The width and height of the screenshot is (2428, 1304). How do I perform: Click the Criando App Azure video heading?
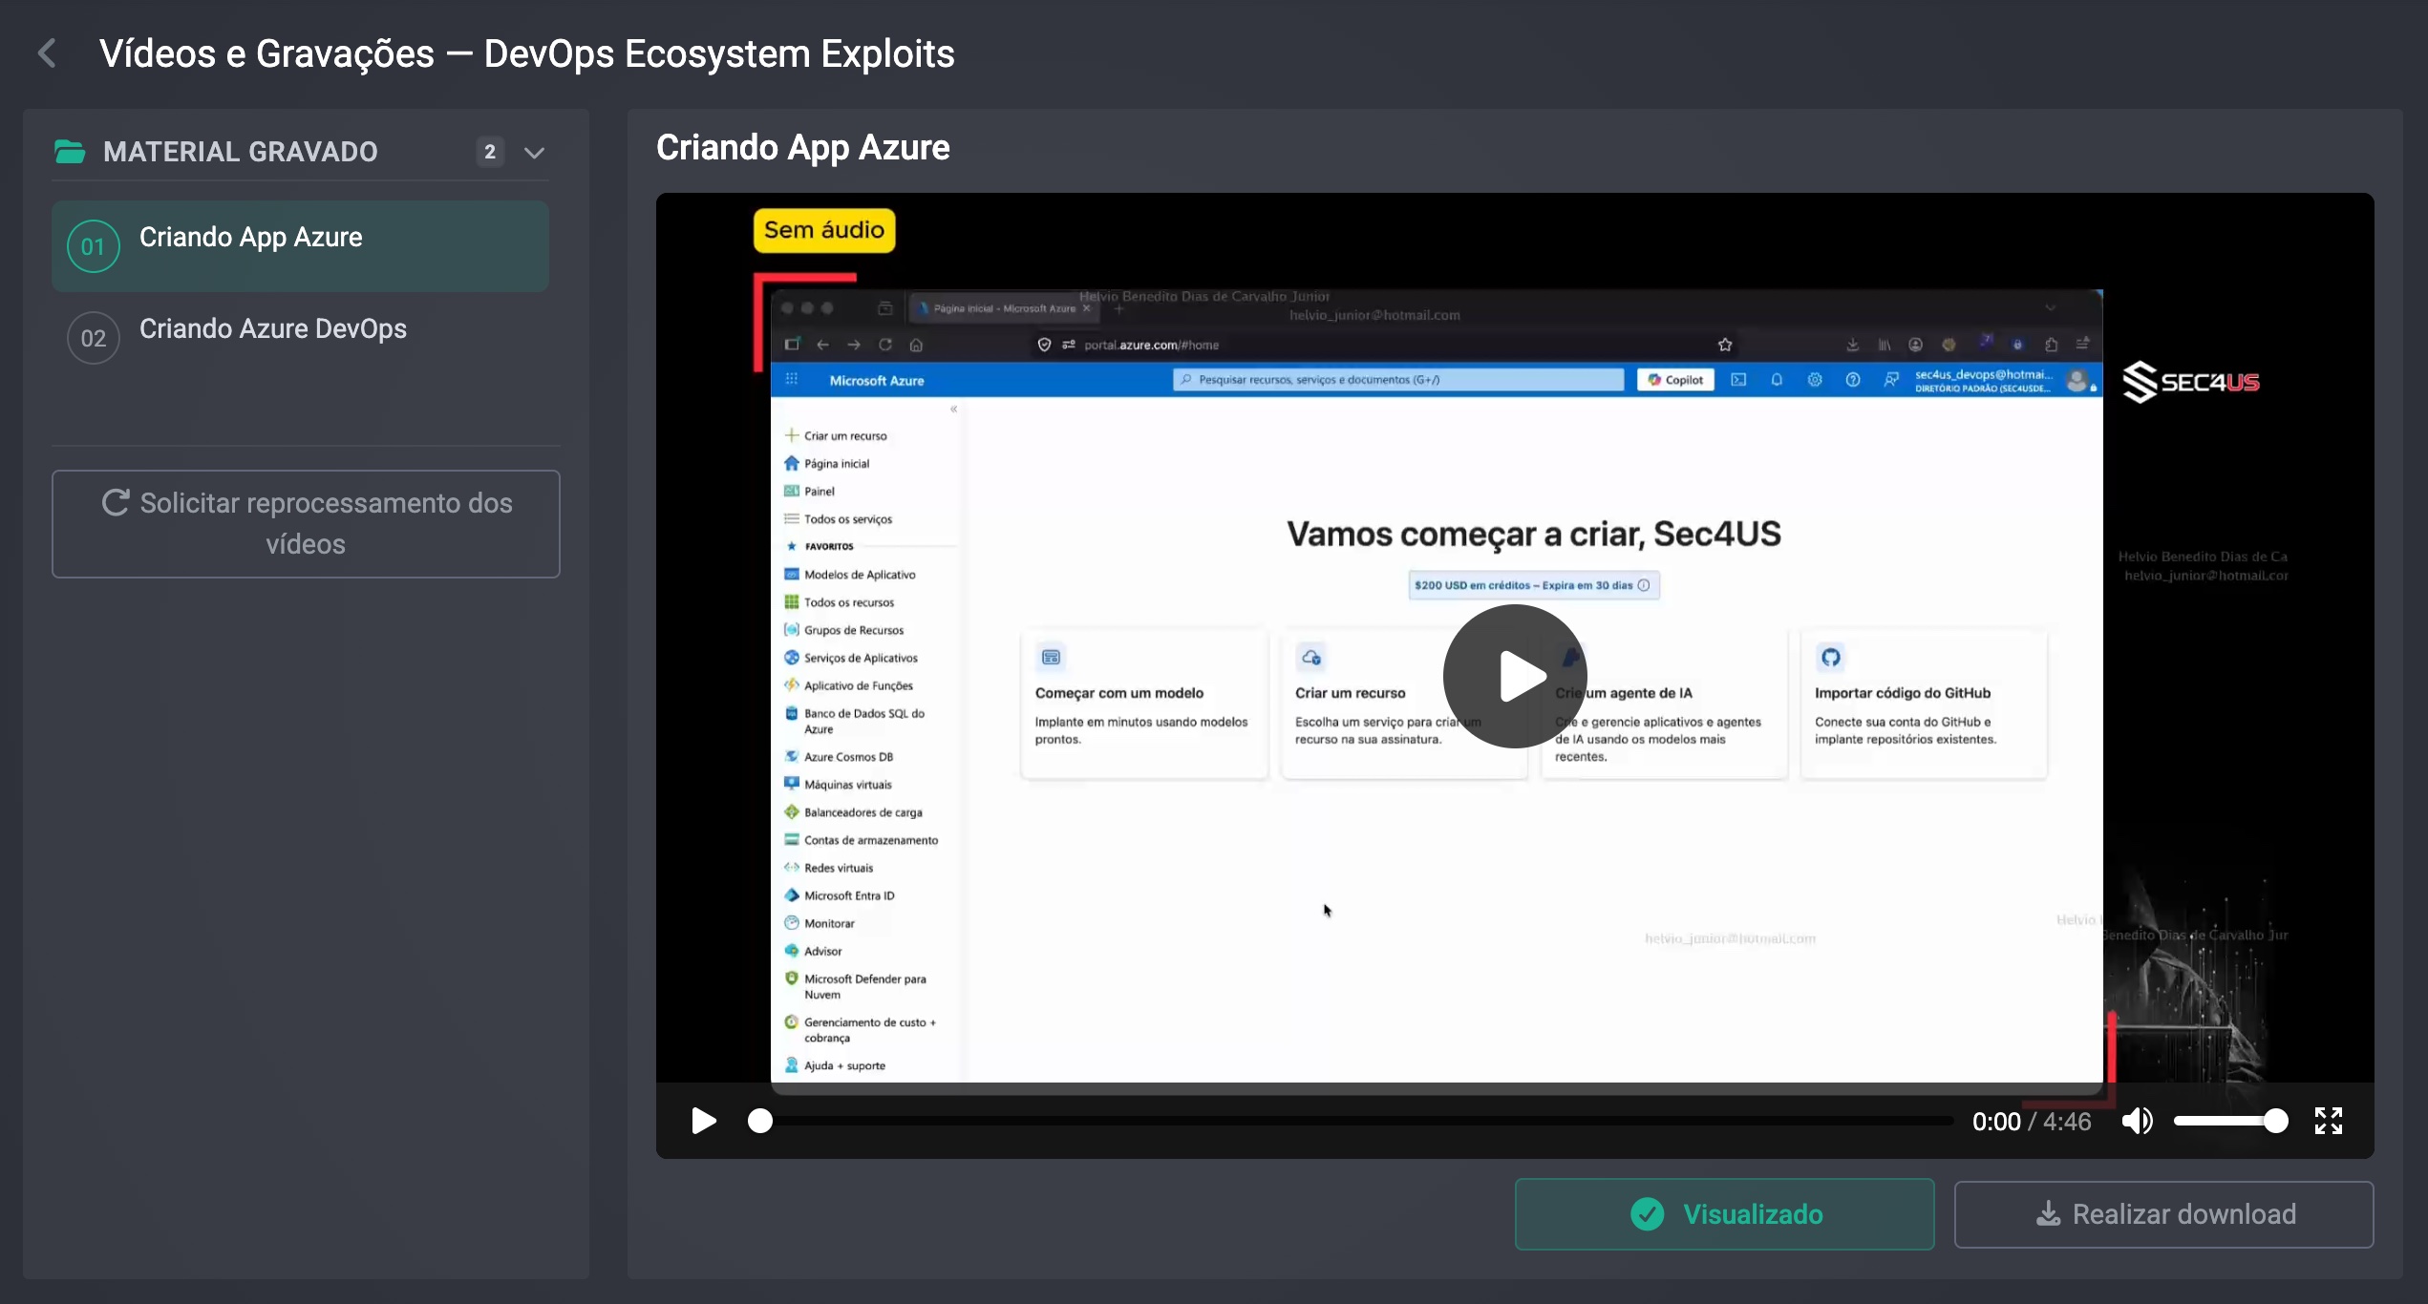(803, 147)
